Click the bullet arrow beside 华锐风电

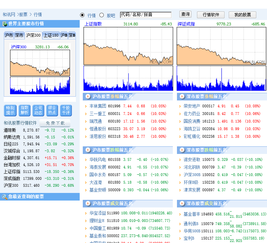[x=86, y=160]
